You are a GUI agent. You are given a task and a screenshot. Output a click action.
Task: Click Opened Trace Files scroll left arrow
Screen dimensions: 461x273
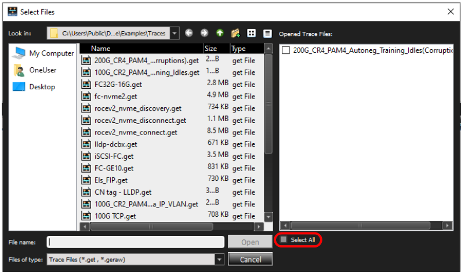click(x=285, y=225)
